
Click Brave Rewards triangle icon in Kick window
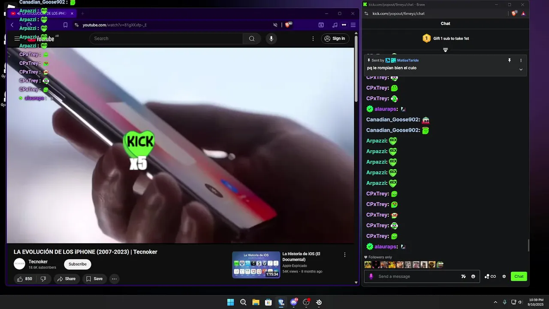[523, 13]
